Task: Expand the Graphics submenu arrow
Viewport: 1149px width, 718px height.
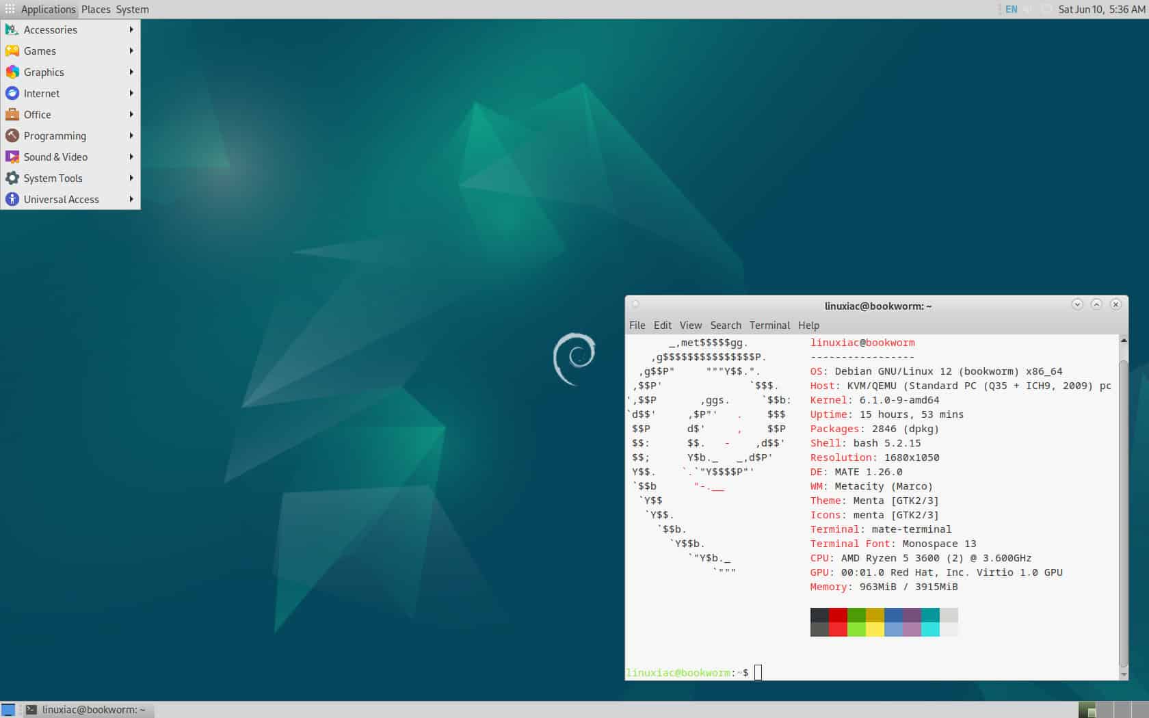Action: click(131, 72)
